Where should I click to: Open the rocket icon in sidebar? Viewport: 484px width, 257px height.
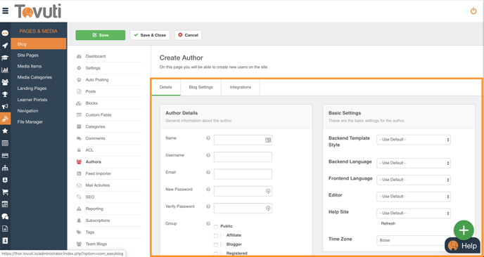pos(5,46)
